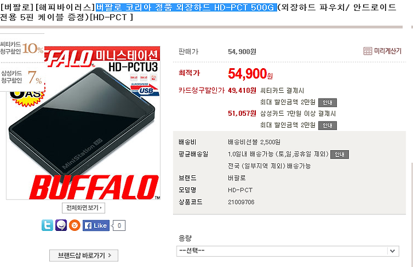
Task: Click 안내 button beside 삼성카드 최대 할인금액
Action: pos(328,125)
